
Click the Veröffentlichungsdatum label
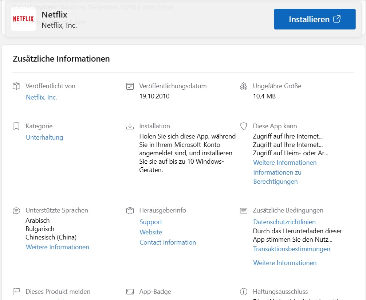click(173, 86)
